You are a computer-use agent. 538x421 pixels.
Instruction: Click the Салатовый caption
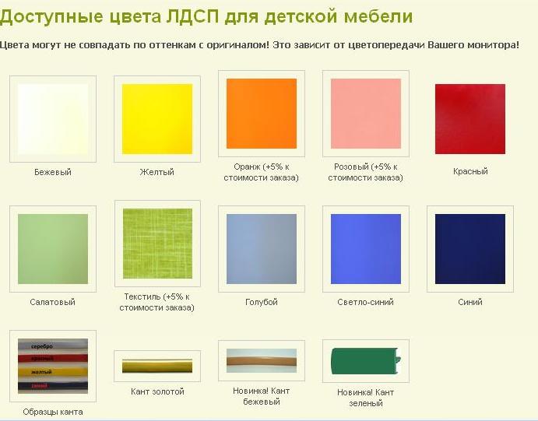[52, 302]
